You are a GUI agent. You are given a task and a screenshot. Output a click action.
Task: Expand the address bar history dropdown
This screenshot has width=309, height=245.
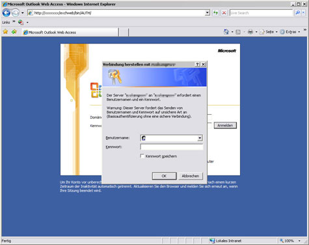pyautogui.click(x=208, y=13)
